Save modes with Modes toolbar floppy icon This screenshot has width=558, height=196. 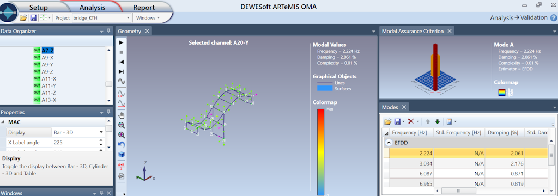pos(397,121)
